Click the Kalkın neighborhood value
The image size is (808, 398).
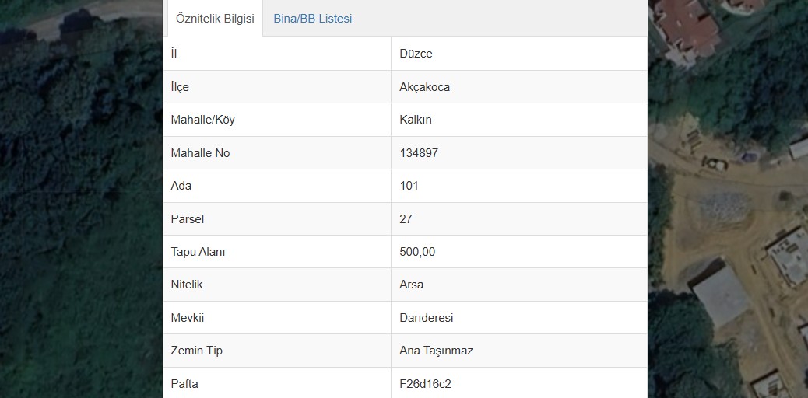coord(416,120)
